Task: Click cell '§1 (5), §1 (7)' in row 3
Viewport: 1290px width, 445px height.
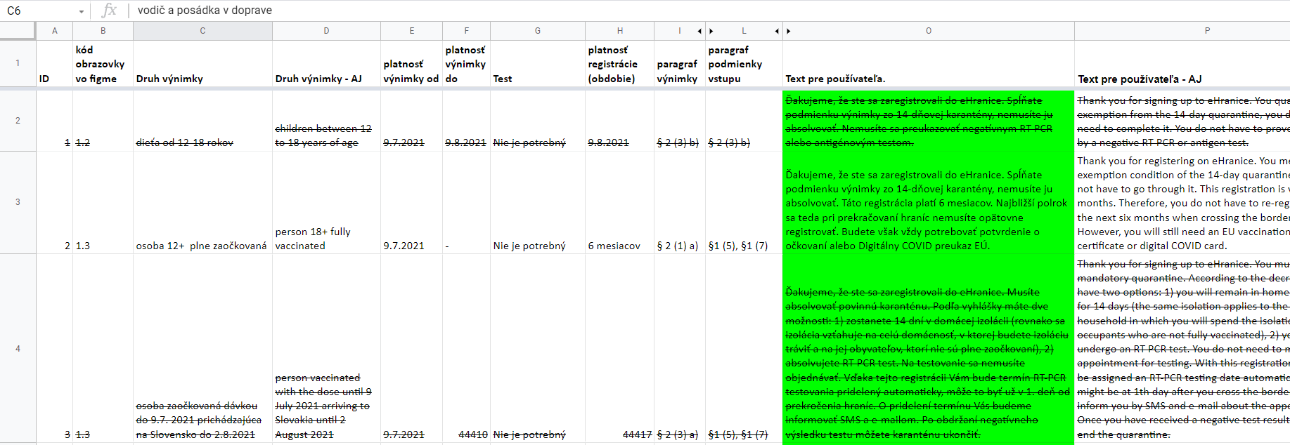Action: (744, 202)
